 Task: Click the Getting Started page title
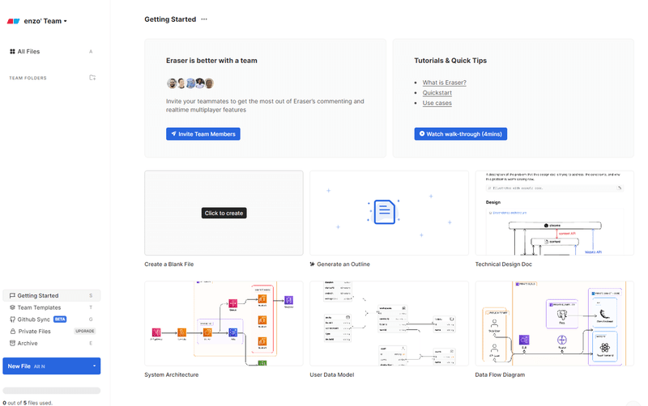(x=170, y=19)
